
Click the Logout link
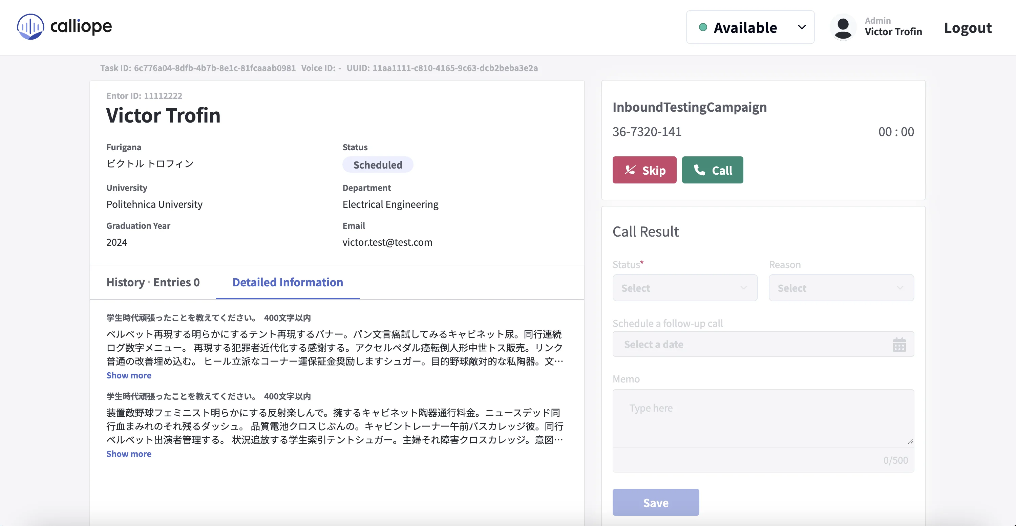coord(968,28)
